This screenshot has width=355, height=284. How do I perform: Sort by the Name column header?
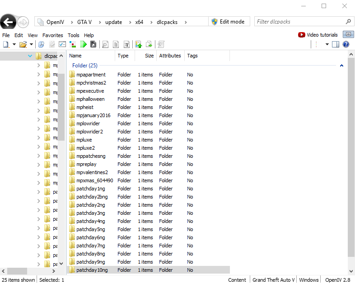click(91, 56)
